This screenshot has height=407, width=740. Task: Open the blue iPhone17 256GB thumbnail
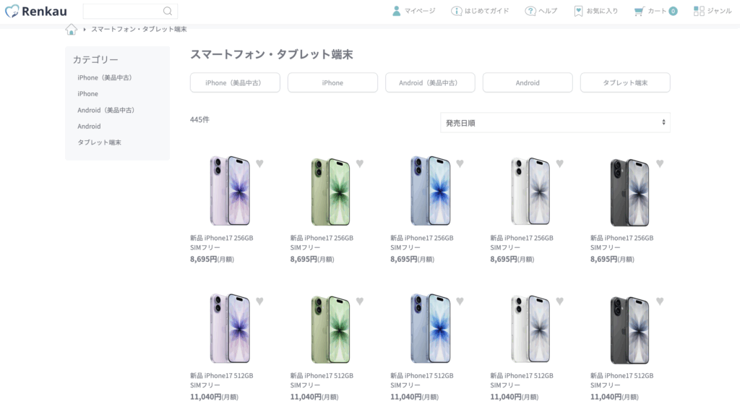pos(431,190)
